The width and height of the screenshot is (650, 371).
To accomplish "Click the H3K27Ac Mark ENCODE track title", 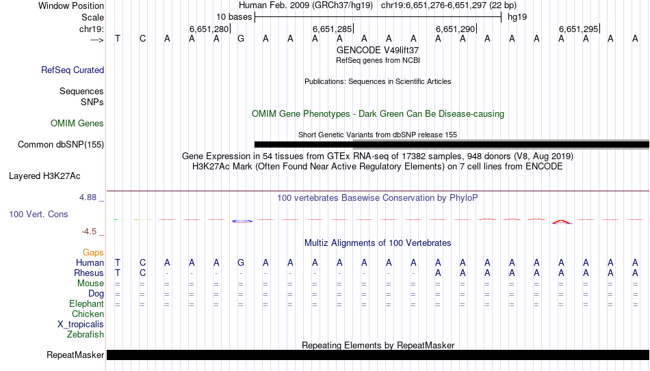I will [378, 167].
